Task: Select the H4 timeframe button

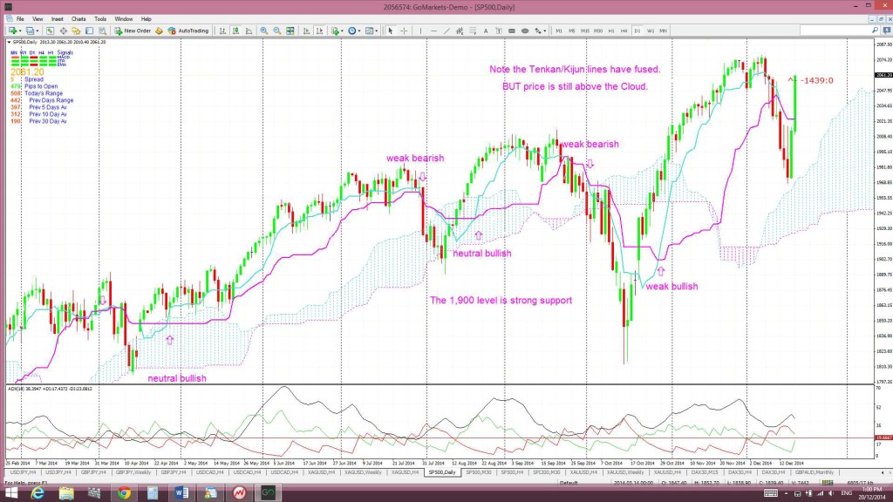Action: point(624,31)
